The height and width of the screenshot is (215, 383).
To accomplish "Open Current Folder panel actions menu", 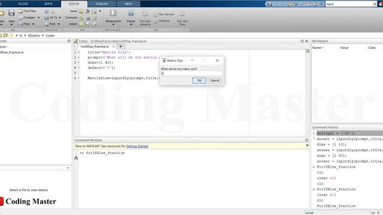I will click(69, 41).
